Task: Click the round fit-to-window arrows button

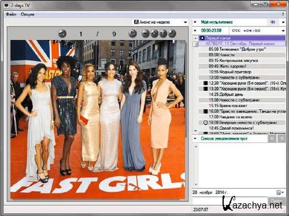Action: (154, 34)
